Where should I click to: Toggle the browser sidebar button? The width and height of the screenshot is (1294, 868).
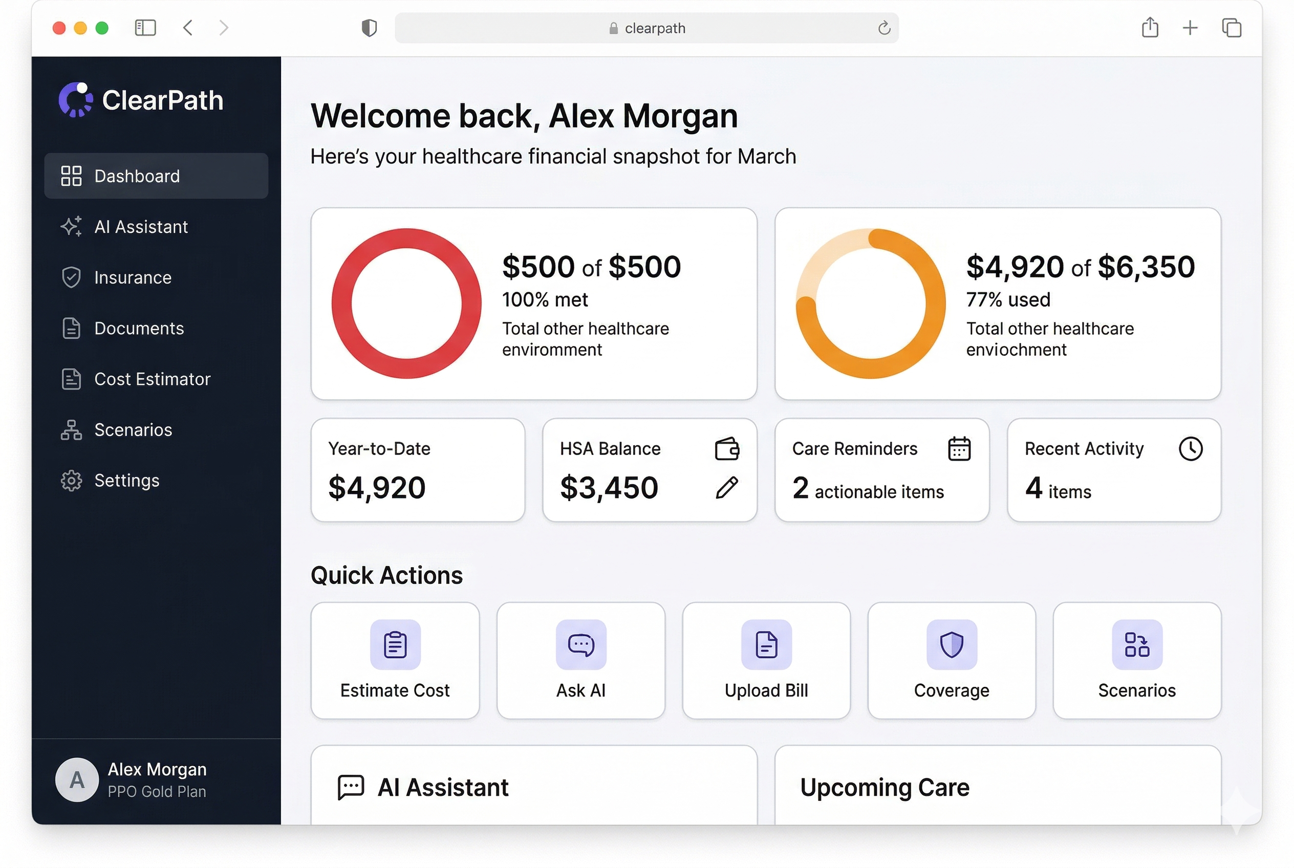pyautogui.click(x=145, y=28)
